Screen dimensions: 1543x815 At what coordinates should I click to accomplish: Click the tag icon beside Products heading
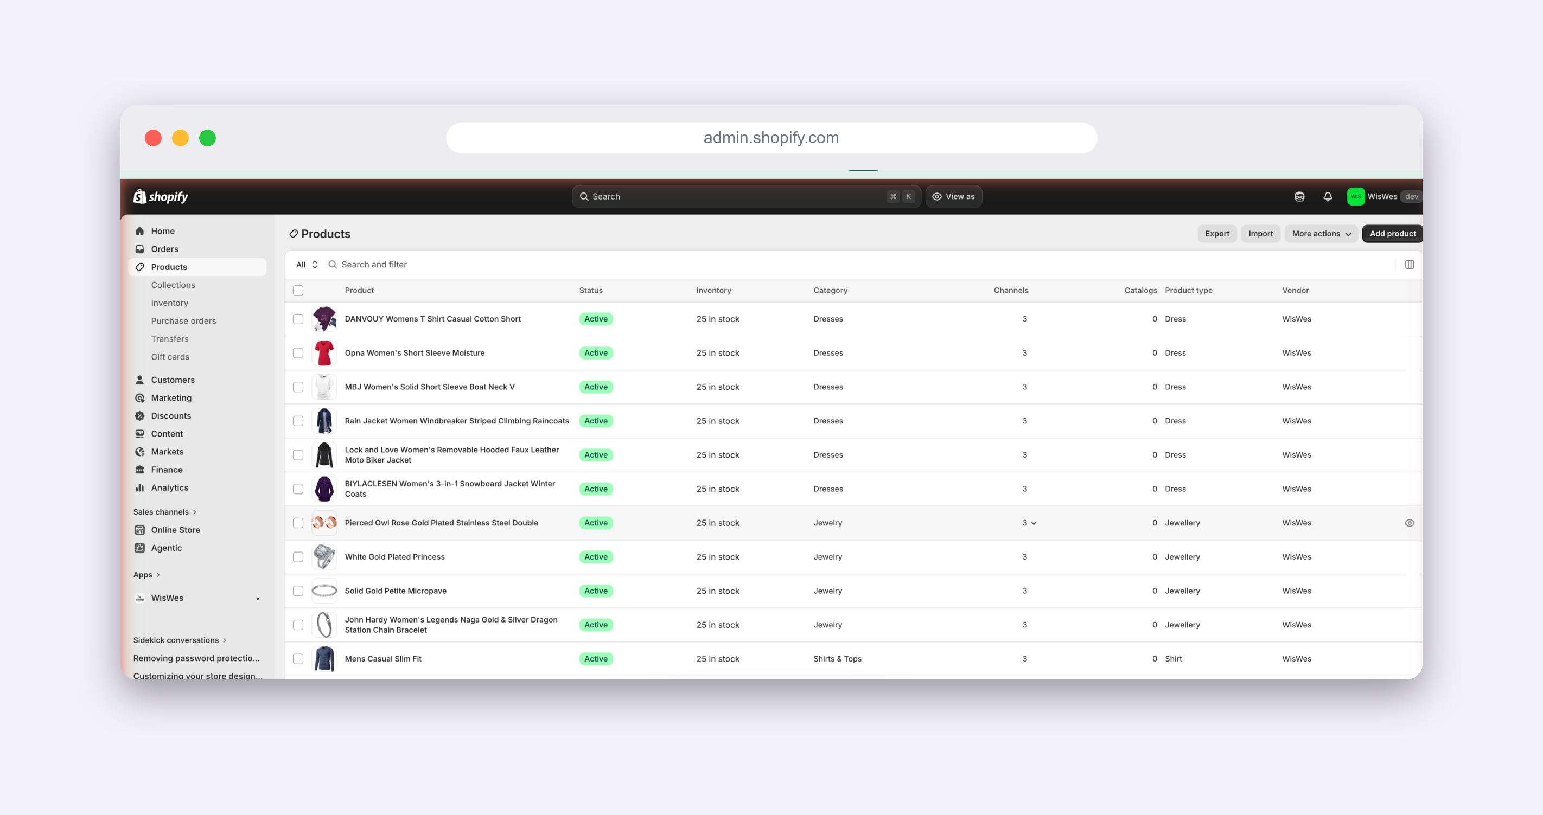[294, 234]
